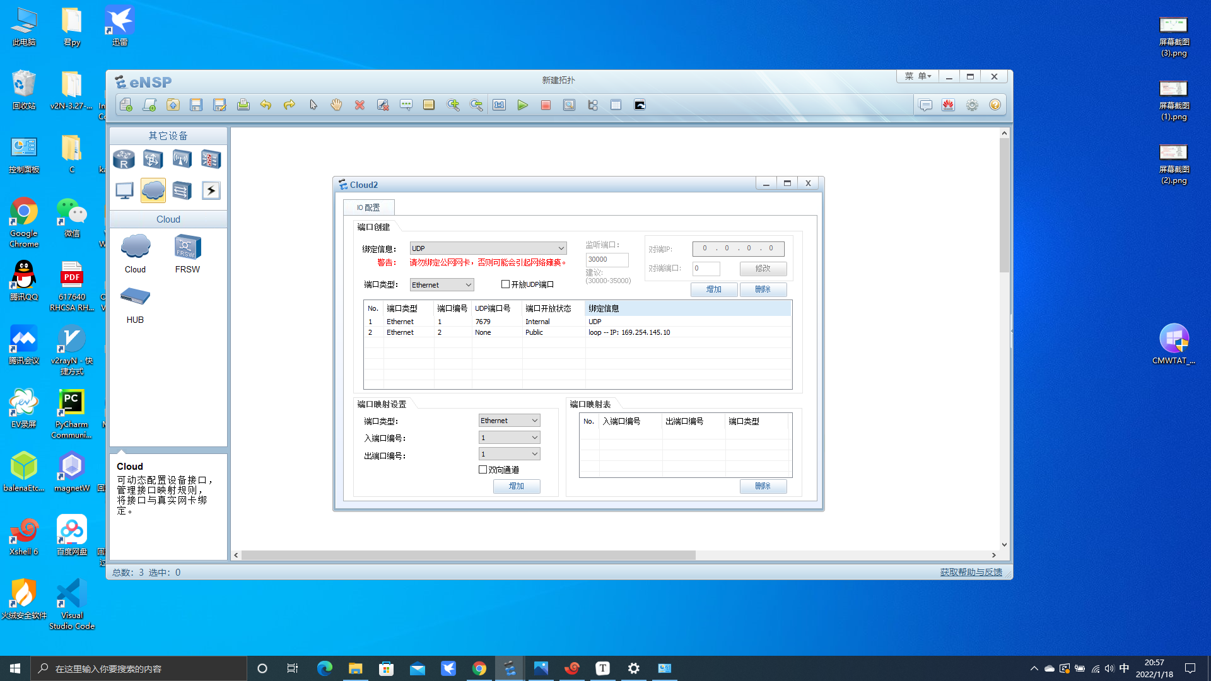Viewport: 1211px width, 681px height.
Task: Click the canvas vertical scrollbar thumb
Action: tap(1004, 205)
